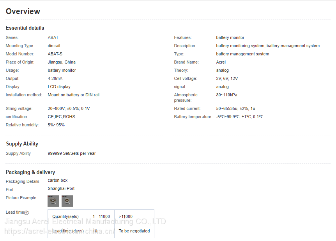Click the acrel-electric watermark URL

pos(58,232)
